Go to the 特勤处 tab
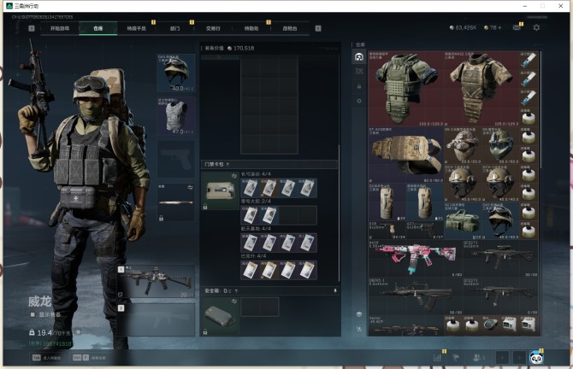This screenshot has height=369, width=573. [251, 28]
